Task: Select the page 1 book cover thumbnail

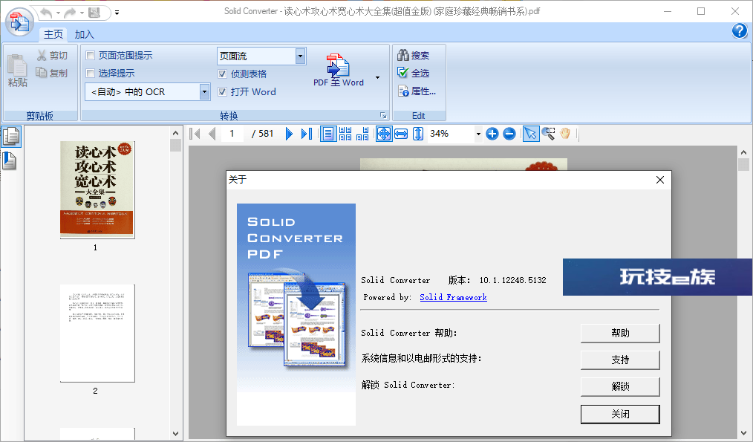Action: [97, 189]
